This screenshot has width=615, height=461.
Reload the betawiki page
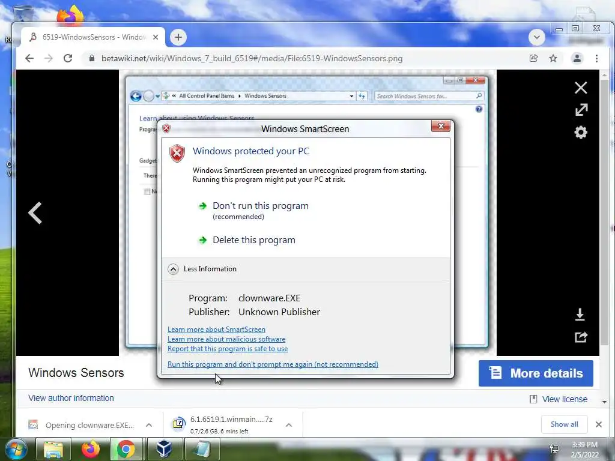(68, 58)
